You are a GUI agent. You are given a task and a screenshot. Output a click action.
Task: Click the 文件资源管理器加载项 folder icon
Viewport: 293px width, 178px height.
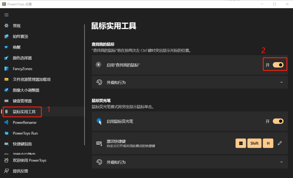tap(6, 80)
